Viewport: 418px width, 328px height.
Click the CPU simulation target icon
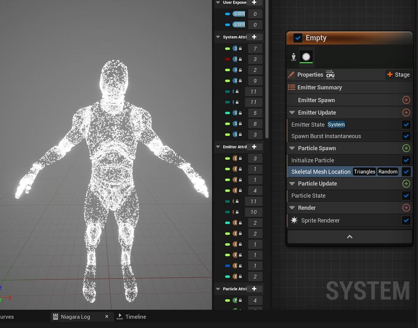pyautogui.click(x=330, y=74)
